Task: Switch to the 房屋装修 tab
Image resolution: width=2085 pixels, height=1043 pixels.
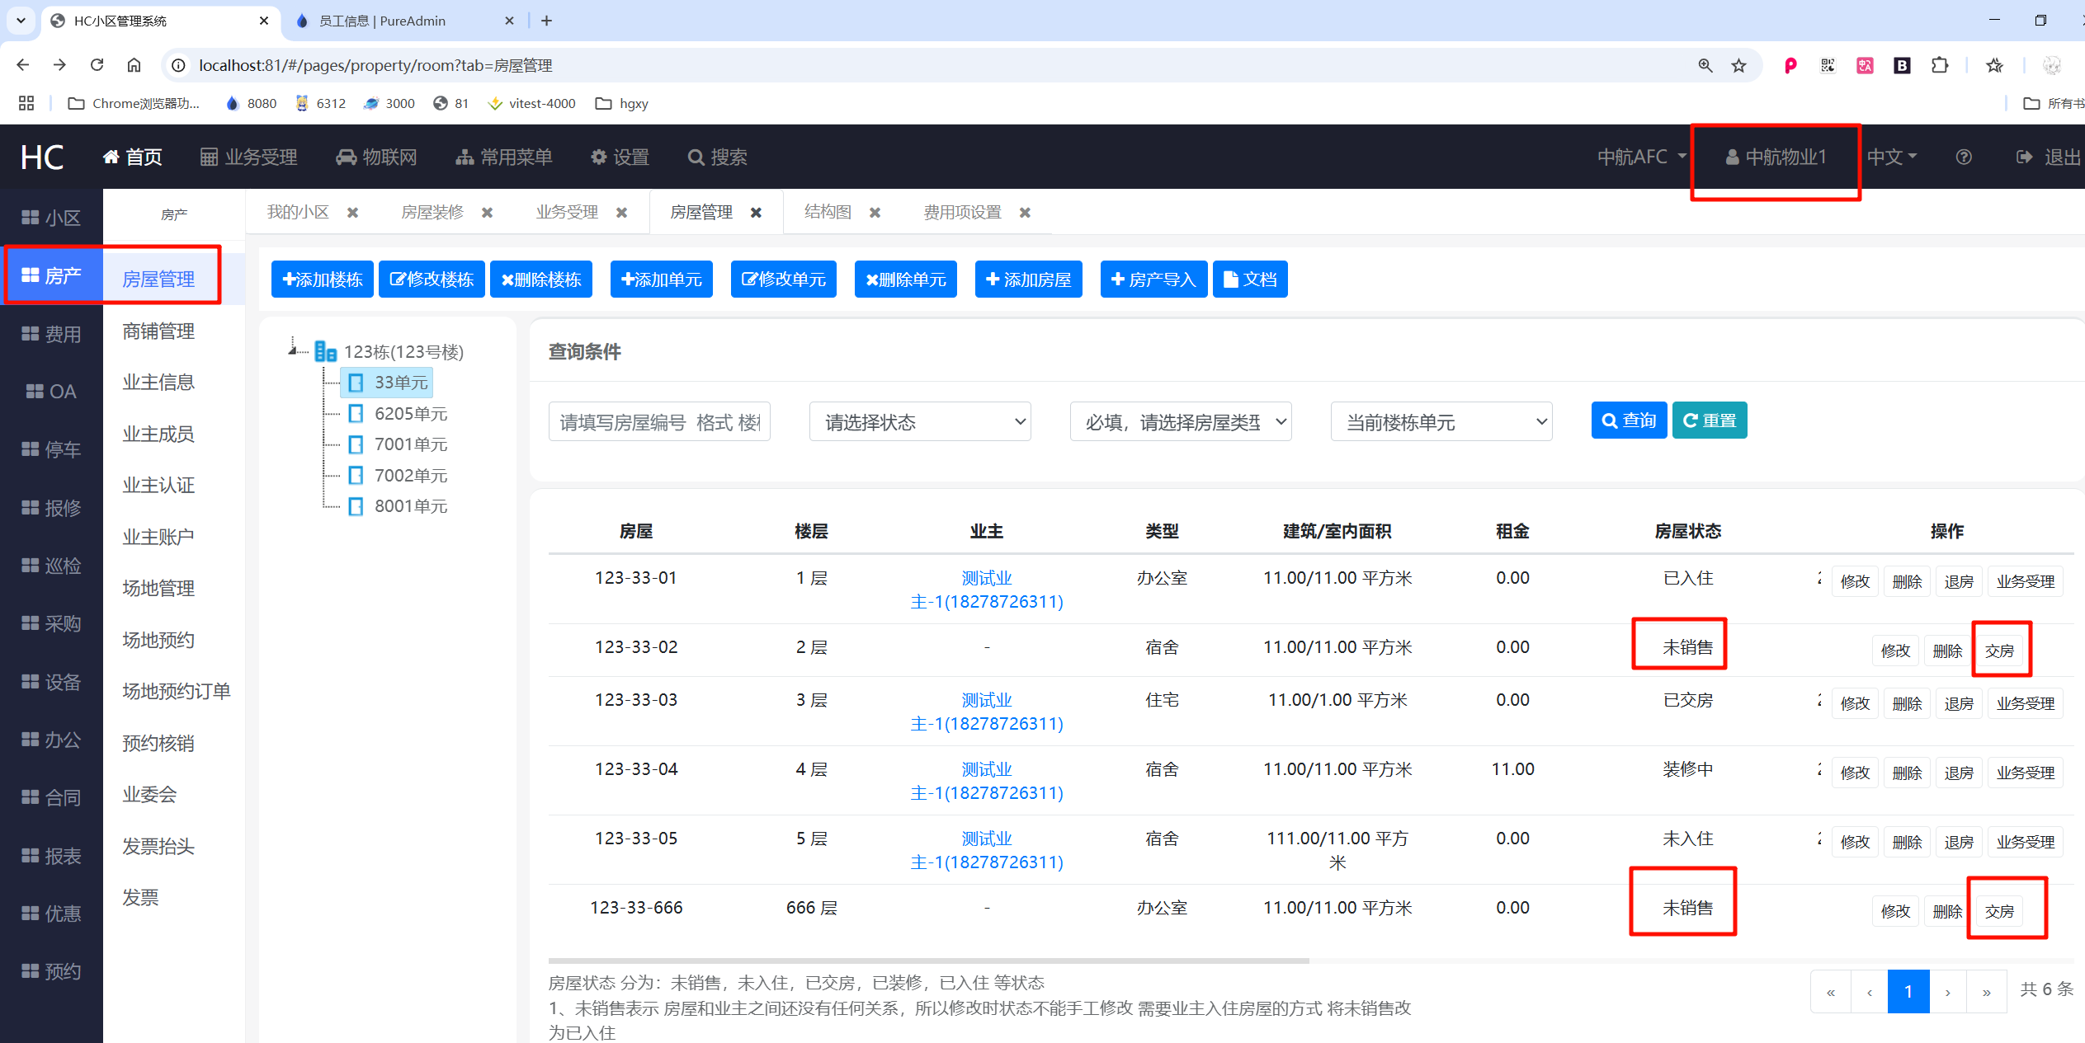Action: (432, 212)
